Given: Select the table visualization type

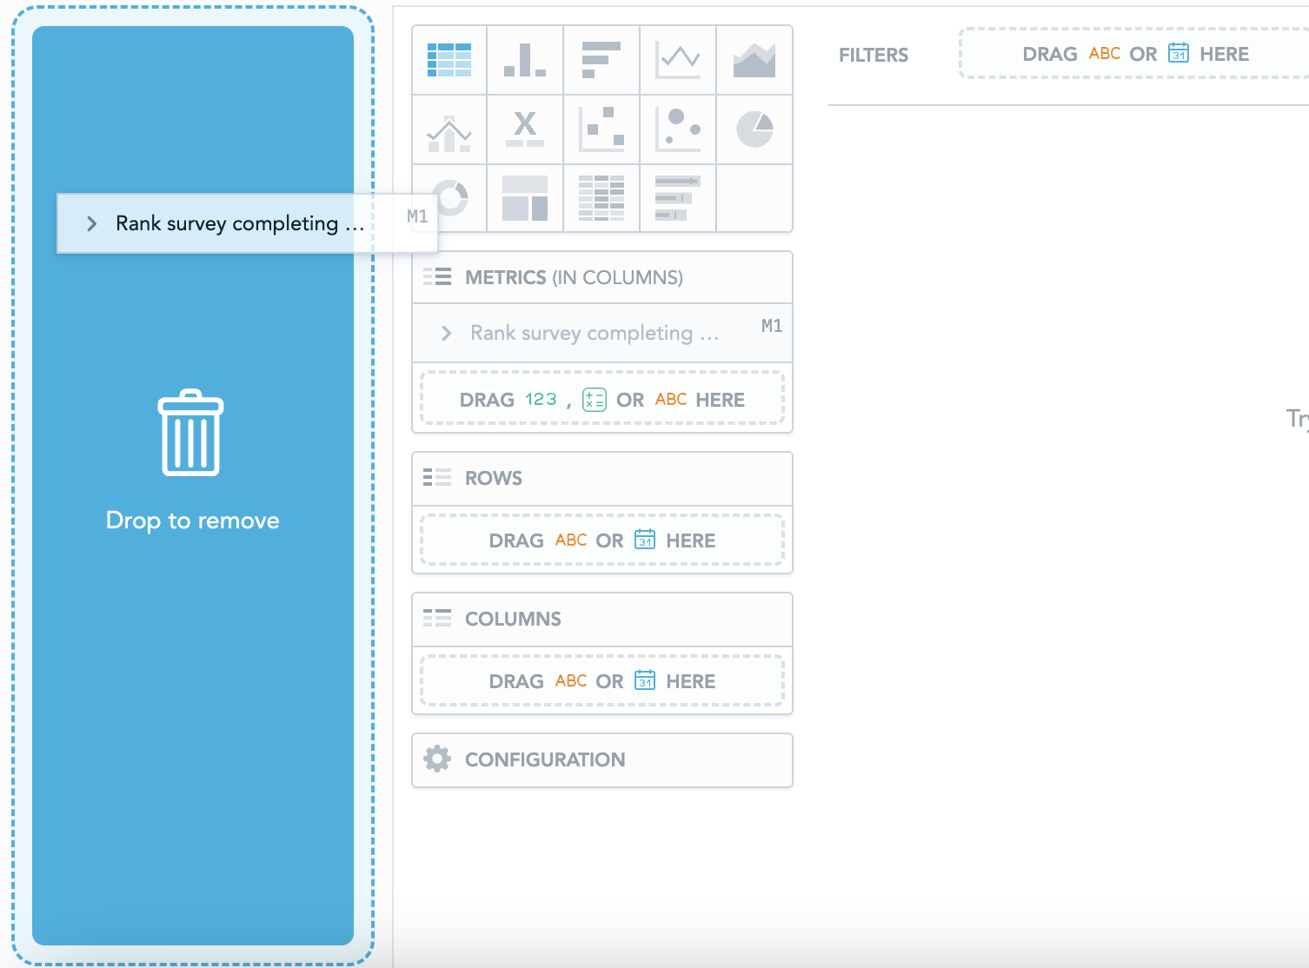Looking at the screenshot, I should pos(449,60).
